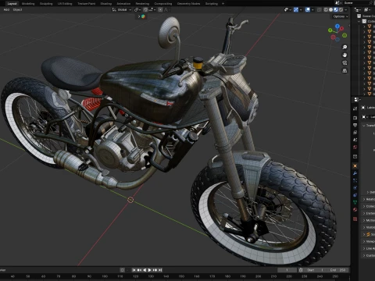375x281 pixels.
Task: Switch to rendered viewport shading
Action: coord(341,9)
